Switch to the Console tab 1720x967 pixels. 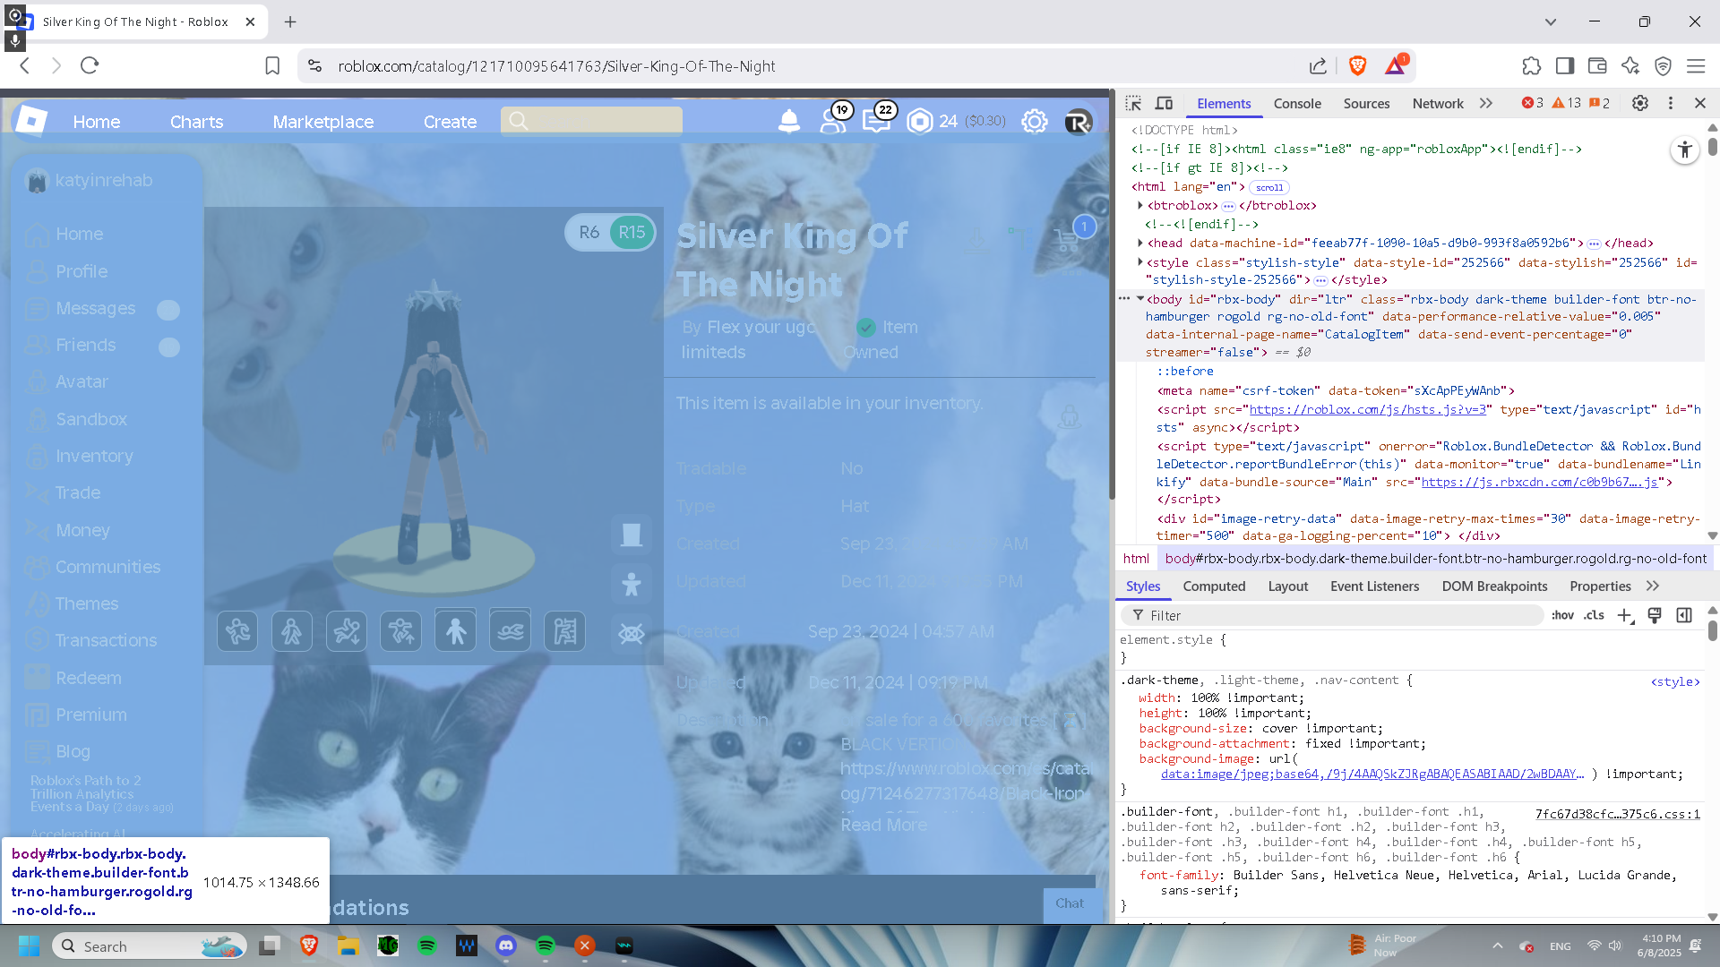[1296, 103]
